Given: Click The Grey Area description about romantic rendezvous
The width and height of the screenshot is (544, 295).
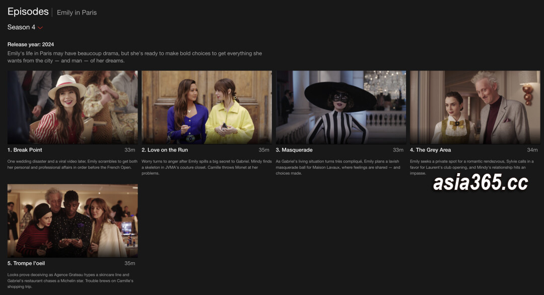Looking at the screenshot, I should tap(472, 167).
